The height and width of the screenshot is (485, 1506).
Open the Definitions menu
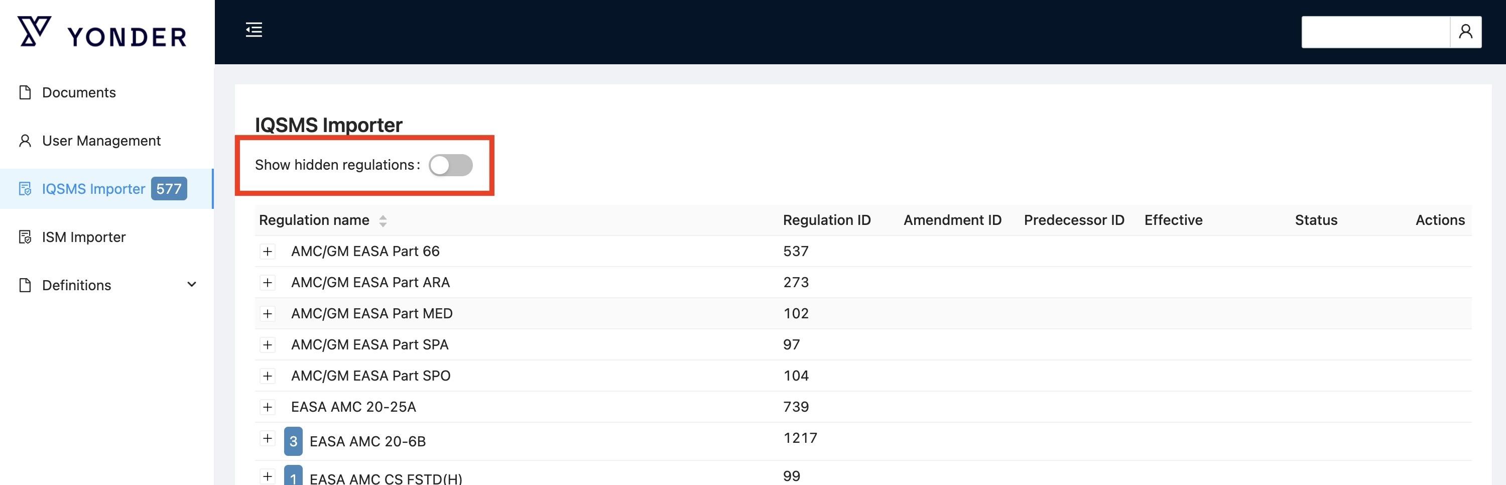[107, 285]
